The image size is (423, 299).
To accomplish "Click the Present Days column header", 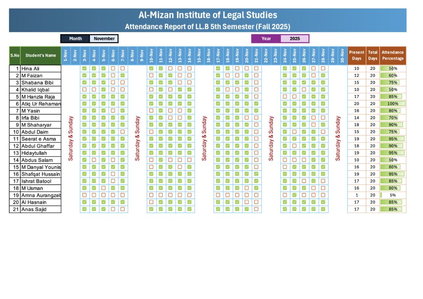I will [356, 55].
